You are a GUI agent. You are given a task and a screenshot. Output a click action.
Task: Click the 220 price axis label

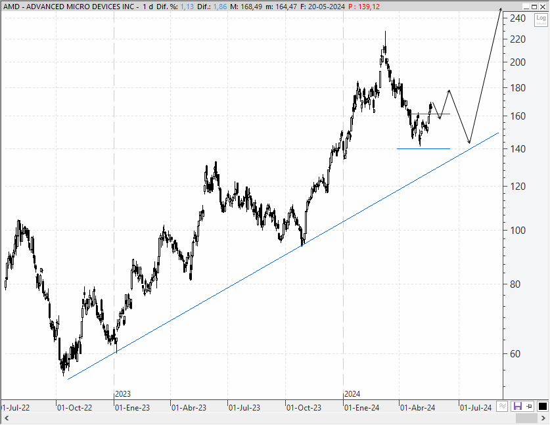(518, 39)
